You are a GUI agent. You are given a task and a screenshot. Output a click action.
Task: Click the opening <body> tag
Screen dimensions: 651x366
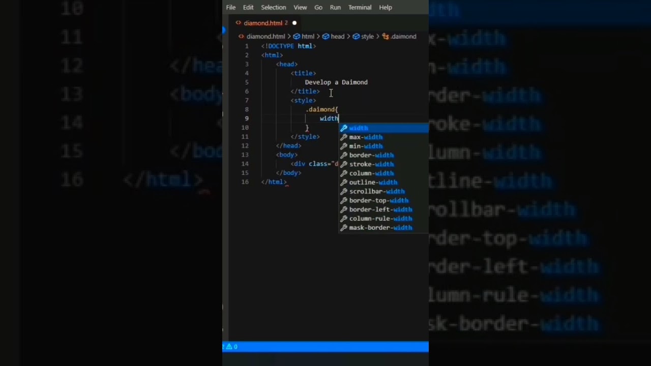287,155
